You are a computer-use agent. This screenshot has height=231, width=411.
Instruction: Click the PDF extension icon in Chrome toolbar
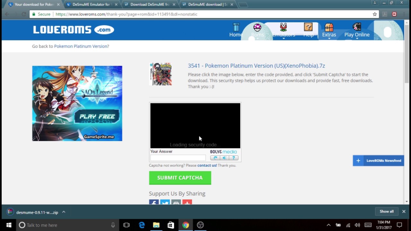click(385, 14)
